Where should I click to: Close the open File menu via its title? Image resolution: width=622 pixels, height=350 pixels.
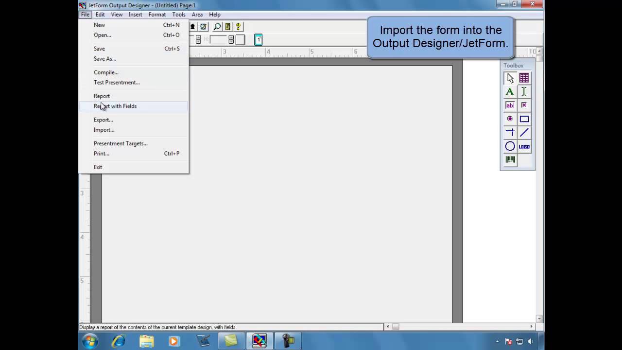coord(85,15)
